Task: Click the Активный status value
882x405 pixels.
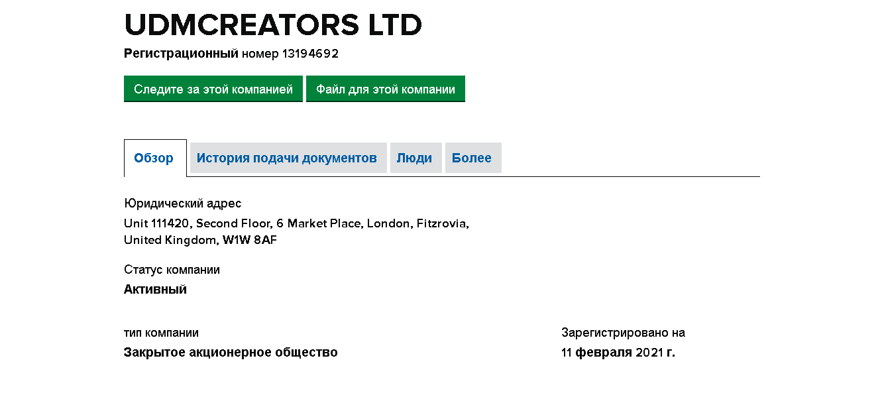Action: click(x=155, y=289)
